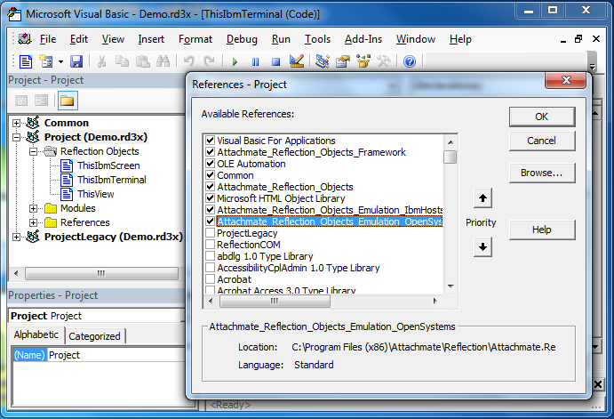Click the Toggle Folders icon
Screen dimensions: 614x419
click(67, 100)
